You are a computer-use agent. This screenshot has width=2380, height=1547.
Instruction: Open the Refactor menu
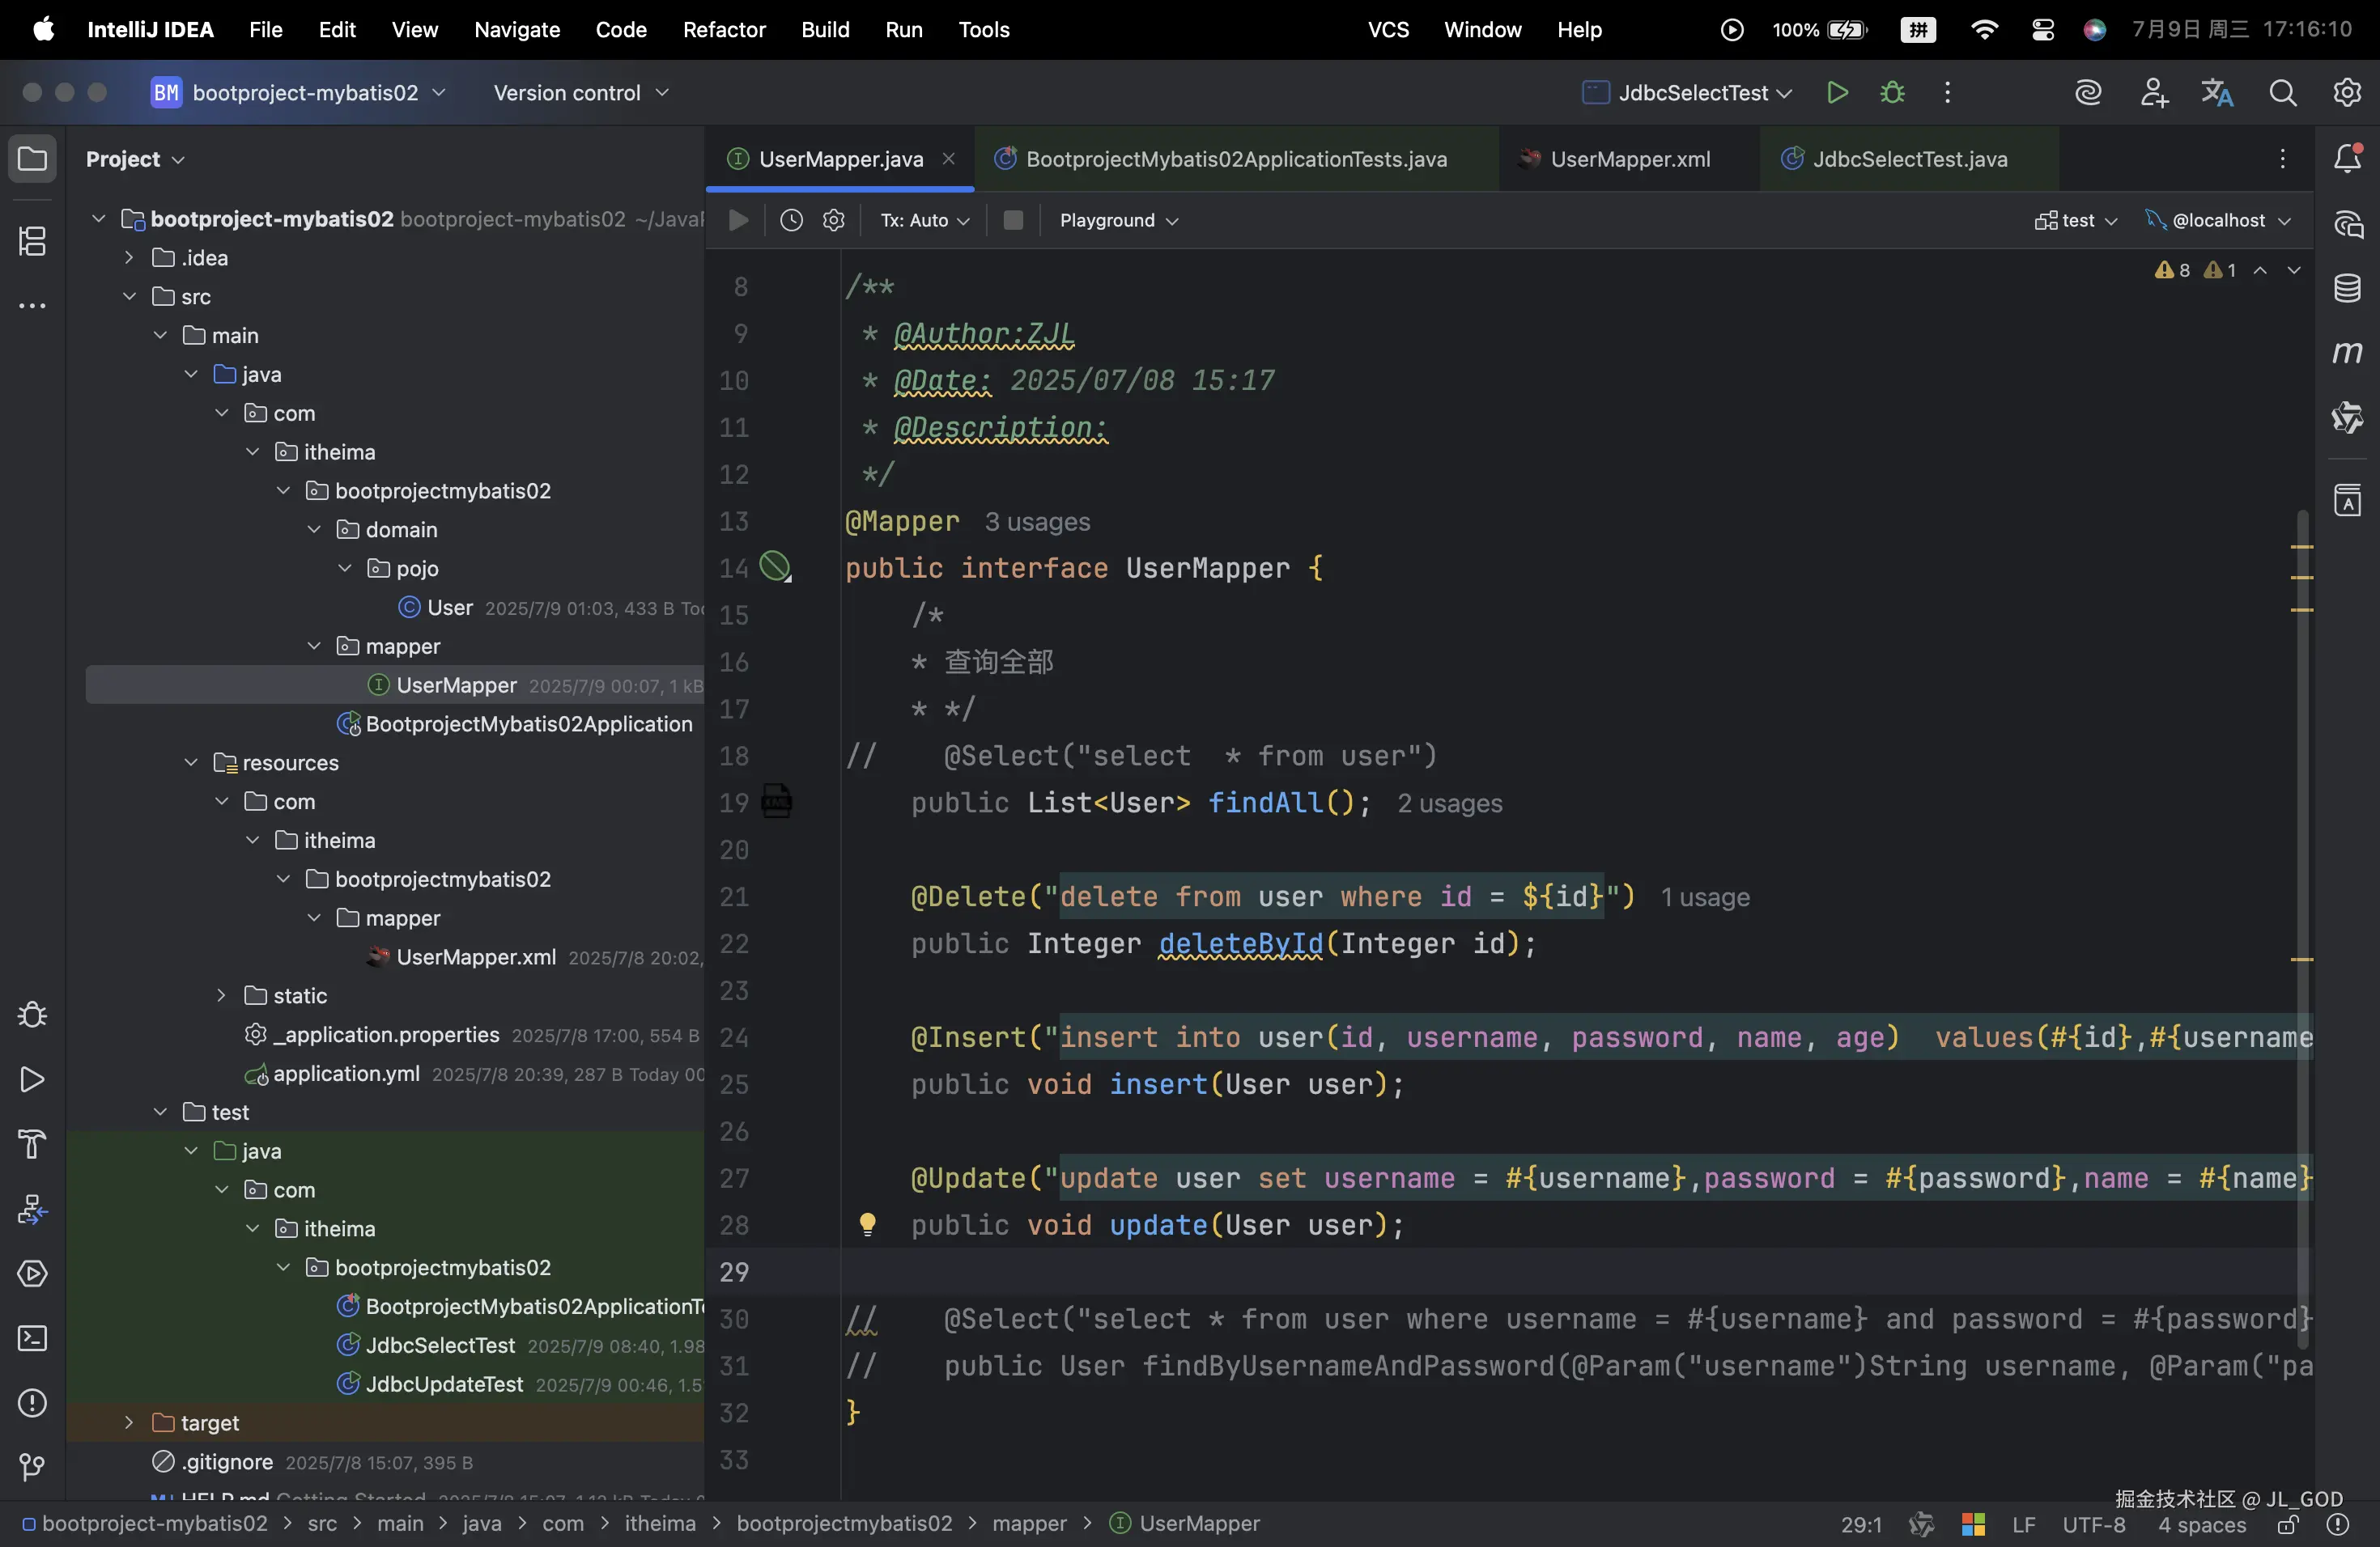[x=723, y=29]
